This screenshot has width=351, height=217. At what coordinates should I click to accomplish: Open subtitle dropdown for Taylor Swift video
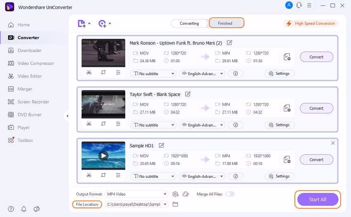pos(154,125)
